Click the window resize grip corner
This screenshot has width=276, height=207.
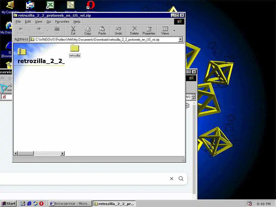coord(183,160)
